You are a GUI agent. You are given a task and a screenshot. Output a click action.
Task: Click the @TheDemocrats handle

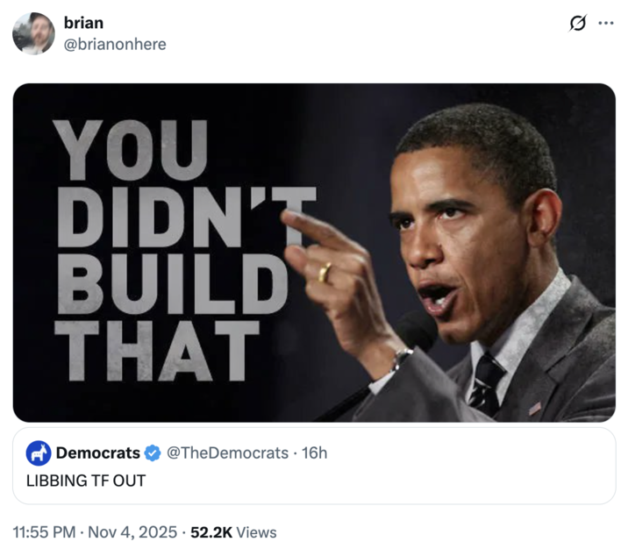[227, 453]
